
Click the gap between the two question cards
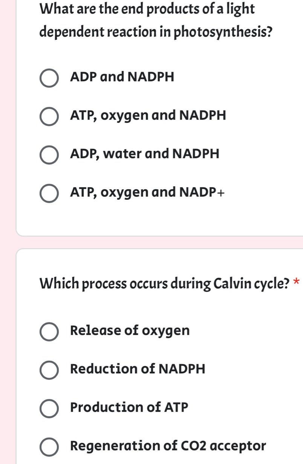(x=151, y=243)
